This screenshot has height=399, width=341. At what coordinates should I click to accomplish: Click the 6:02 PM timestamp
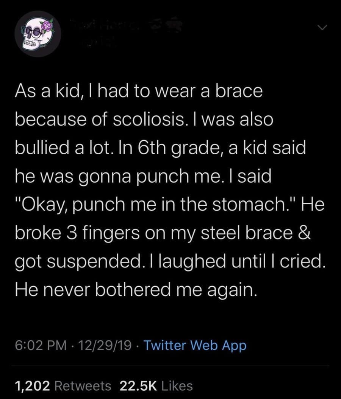pyautogui.click(x=39, y=345)
